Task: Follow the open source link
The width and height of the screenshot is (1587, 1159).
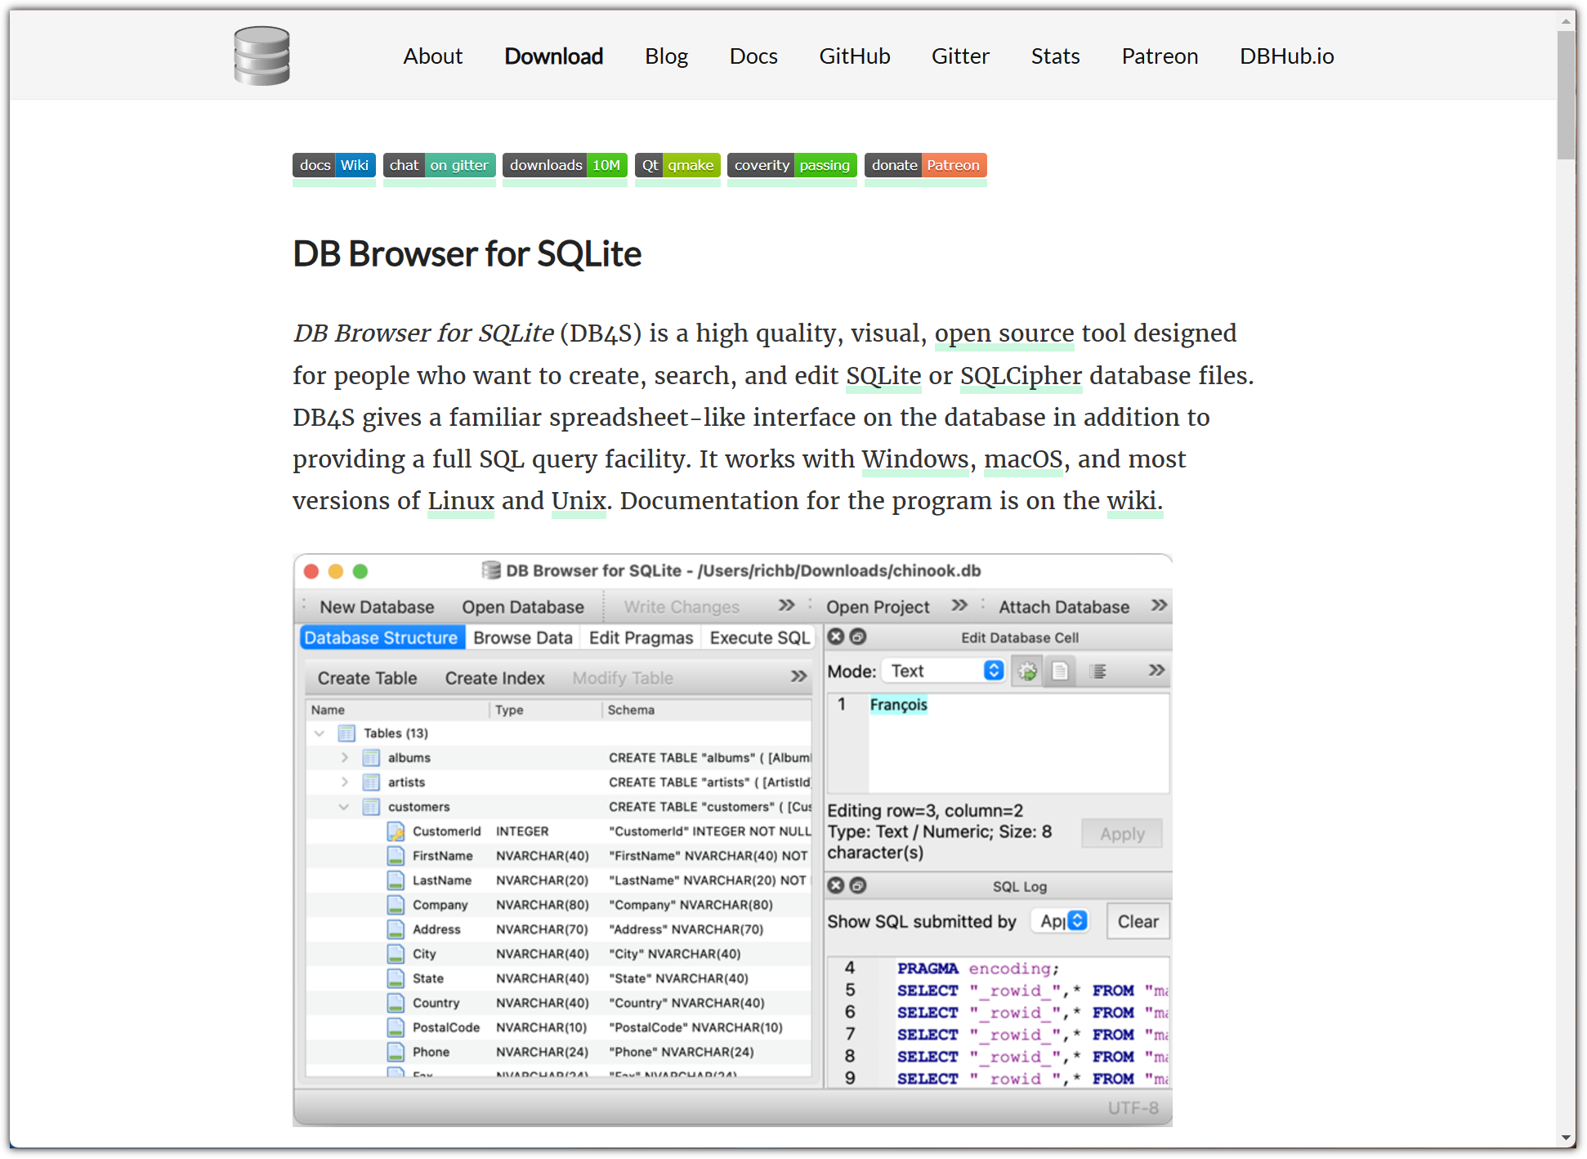Action: [1004, 333]
